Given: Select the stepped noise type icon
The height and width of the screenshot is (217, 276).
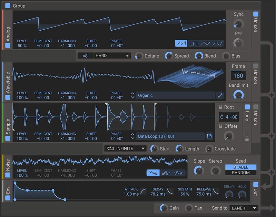Looking at the screenshot, I should [x=166, y=173].
